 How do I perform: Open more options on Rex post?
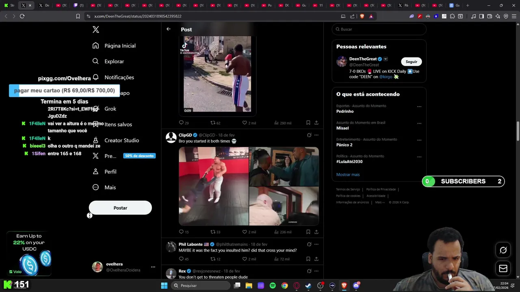pos(316,271)
